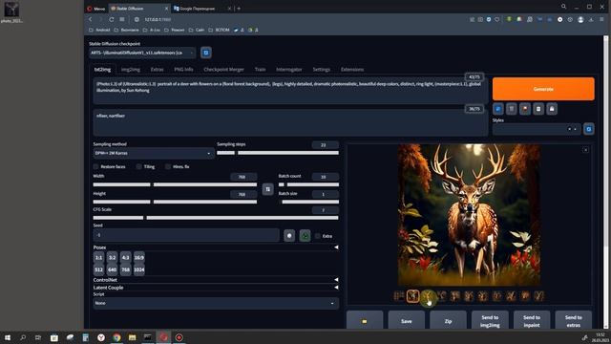Image resolution: width=611 pixels, height=344 pixels.
Task: Open a new browser tab
Action: pyautogui.click(x=239, y=9)
